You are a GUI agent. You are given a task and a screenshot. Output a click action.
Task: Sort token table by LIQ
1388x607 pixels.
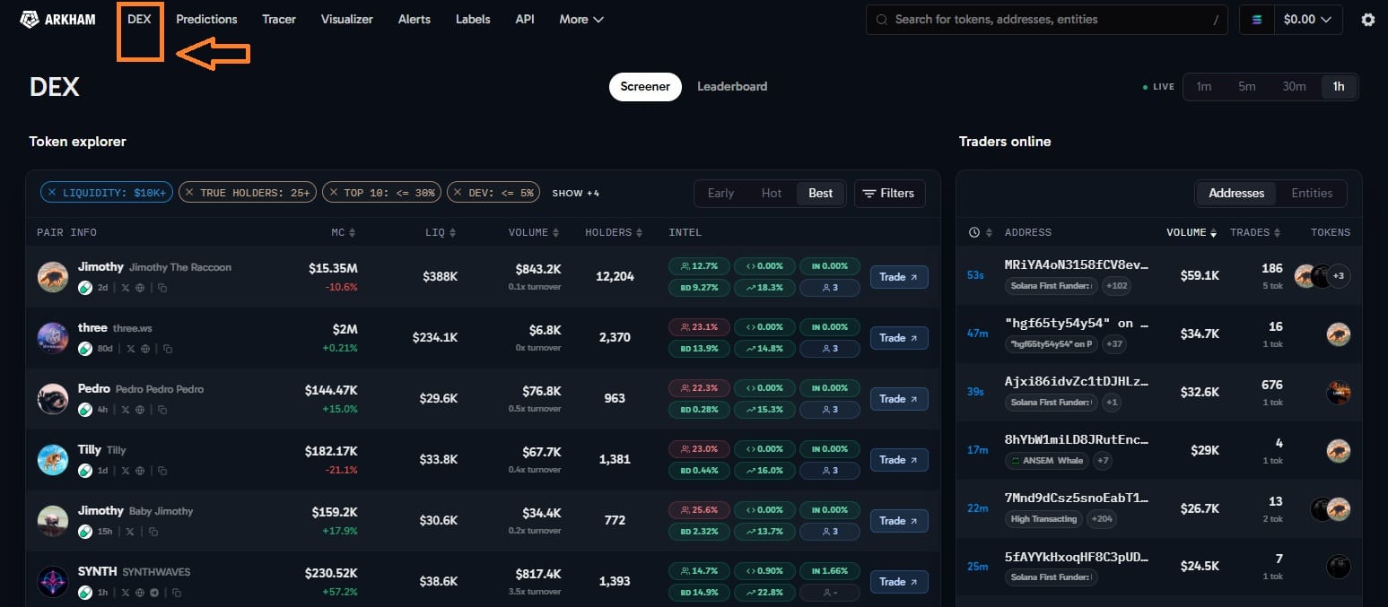click(x=441, y=232)
